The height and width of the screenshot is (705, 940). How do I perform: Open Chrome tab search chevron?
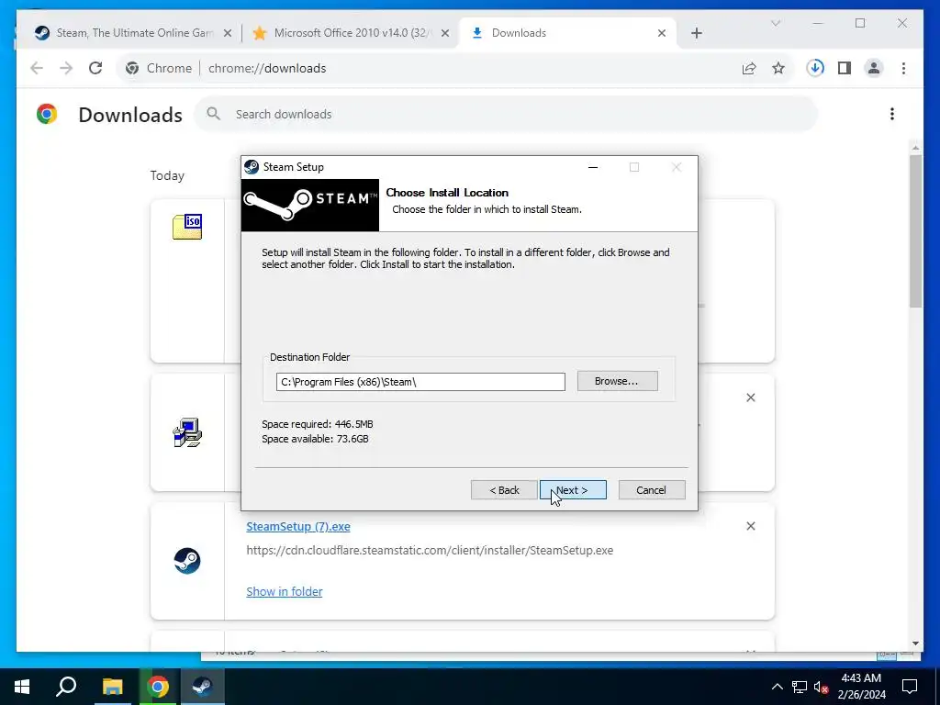(x=775, y=23)
